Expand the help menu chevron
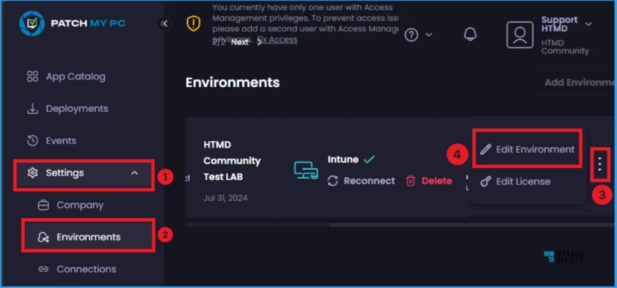 [x=429, y=35]
